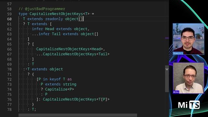Click line number 72 in the gutter
Image resolution: width=208 pixels, height=117 pixels.
[9, 80]
